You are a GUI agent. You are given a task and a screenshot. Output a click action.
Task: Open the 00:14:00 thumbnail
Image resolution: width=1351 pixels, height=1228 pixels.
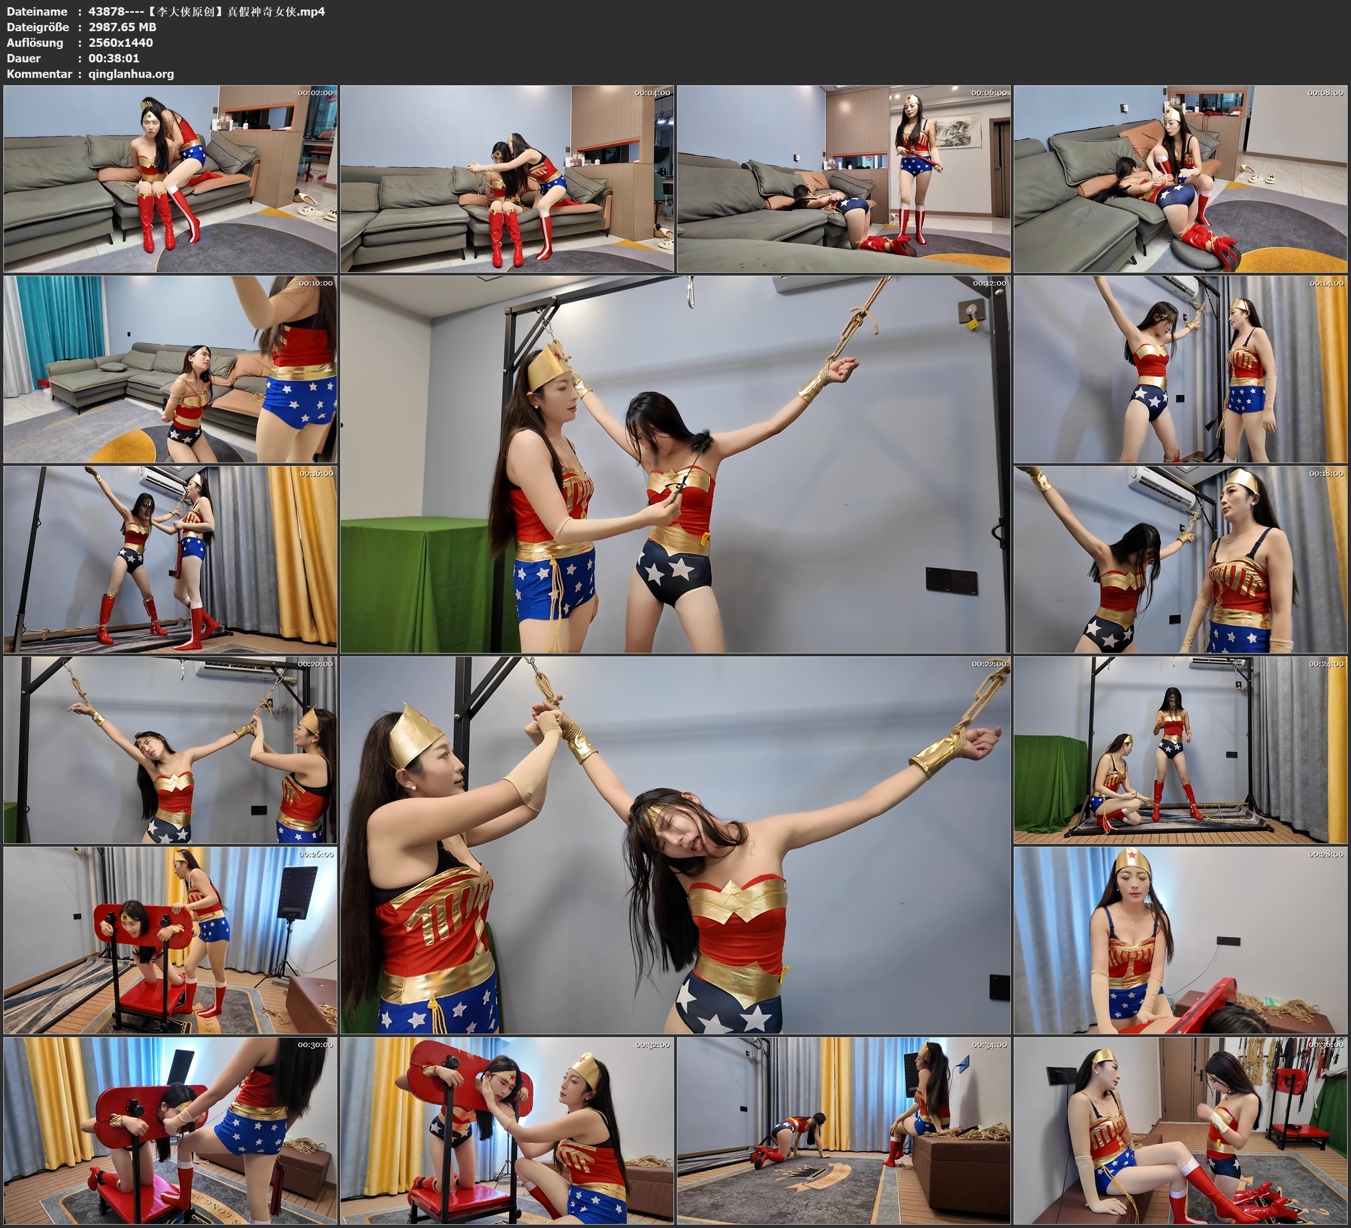click(x=1180, y=369)
